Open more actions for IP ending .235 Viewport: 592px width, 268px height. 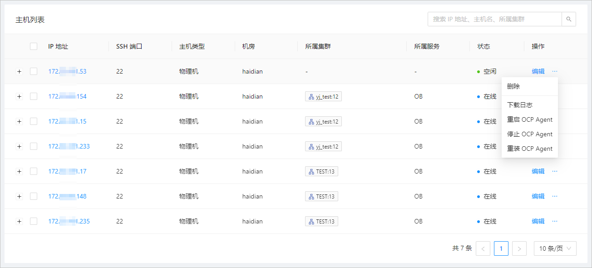pos(555,221)
